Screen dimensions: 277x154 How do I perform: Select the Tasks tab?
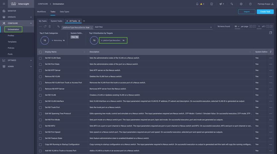[53, 12]
